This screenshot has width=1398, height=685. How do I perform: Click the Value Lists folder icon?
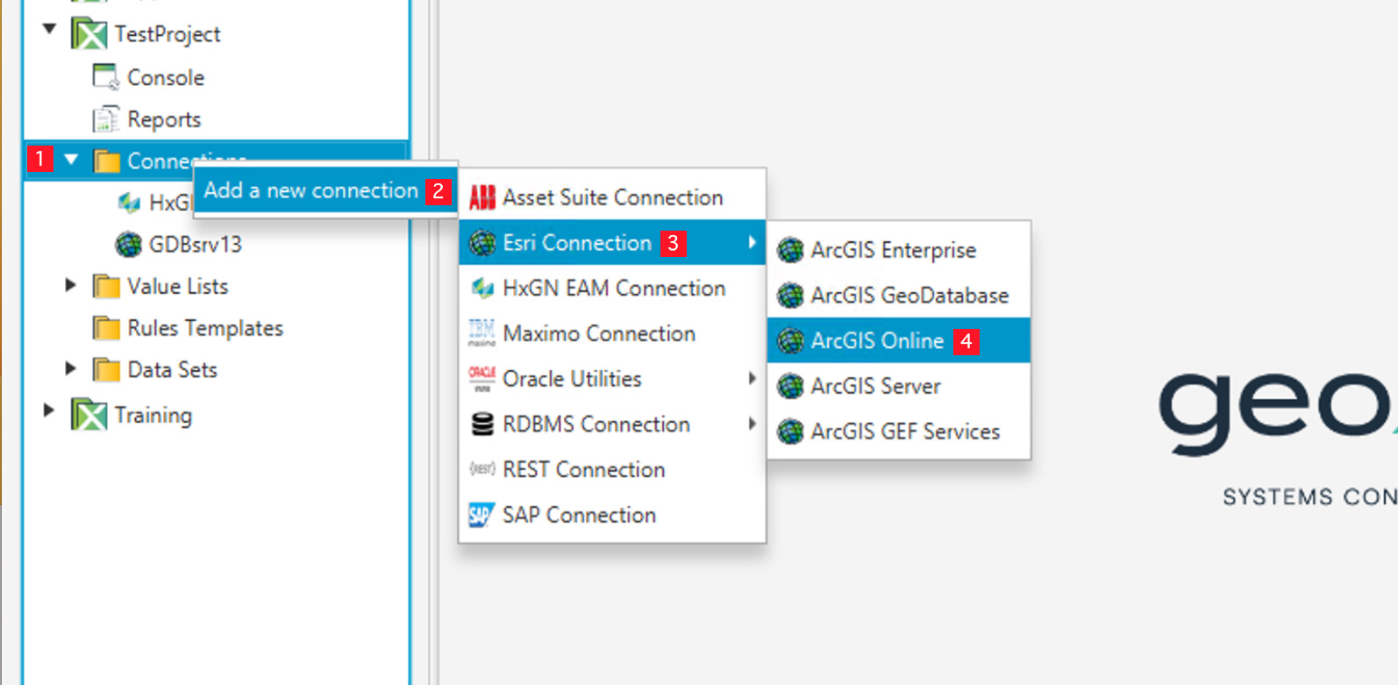click(x=107, y=287)
